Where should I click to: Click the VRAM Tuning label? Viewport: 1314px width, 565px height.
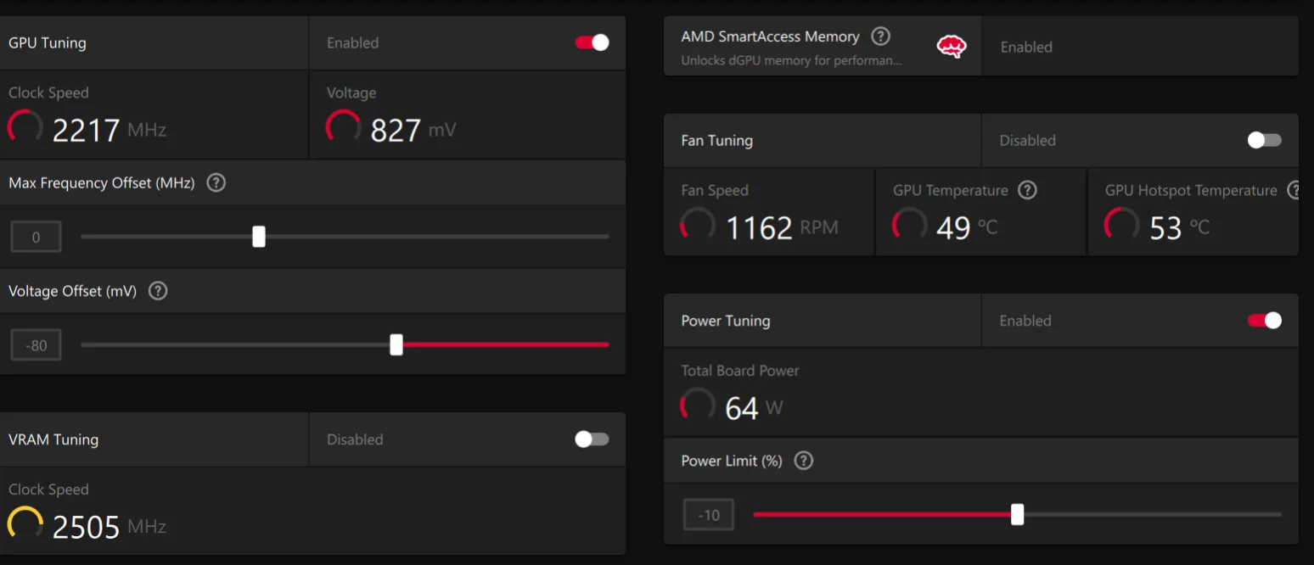[x=53, y=439]
